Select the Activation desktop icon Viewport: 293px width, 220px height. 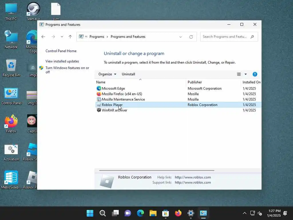11,153
